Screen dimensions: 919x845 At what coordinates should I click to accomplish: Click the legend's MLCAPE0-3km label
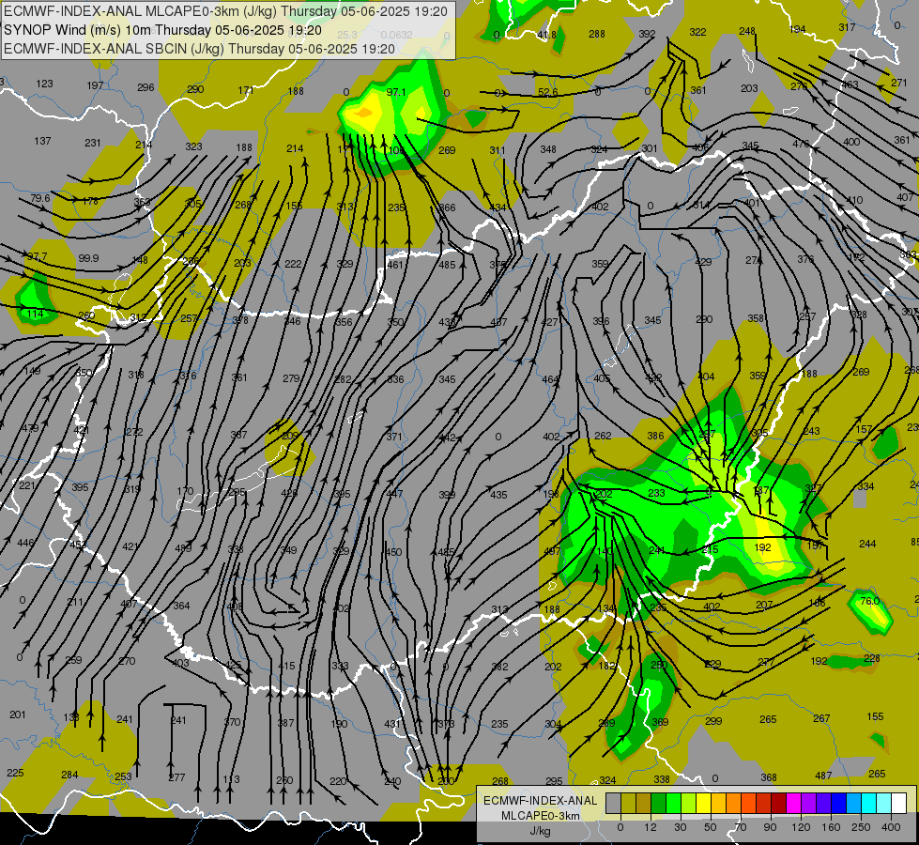(x=540, y=816)
